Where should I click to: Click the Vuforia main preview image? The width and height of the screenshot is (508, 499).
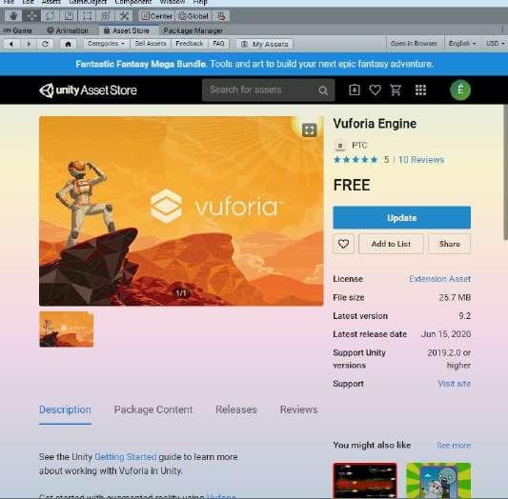pyautogui.click(x=181, y=211)
